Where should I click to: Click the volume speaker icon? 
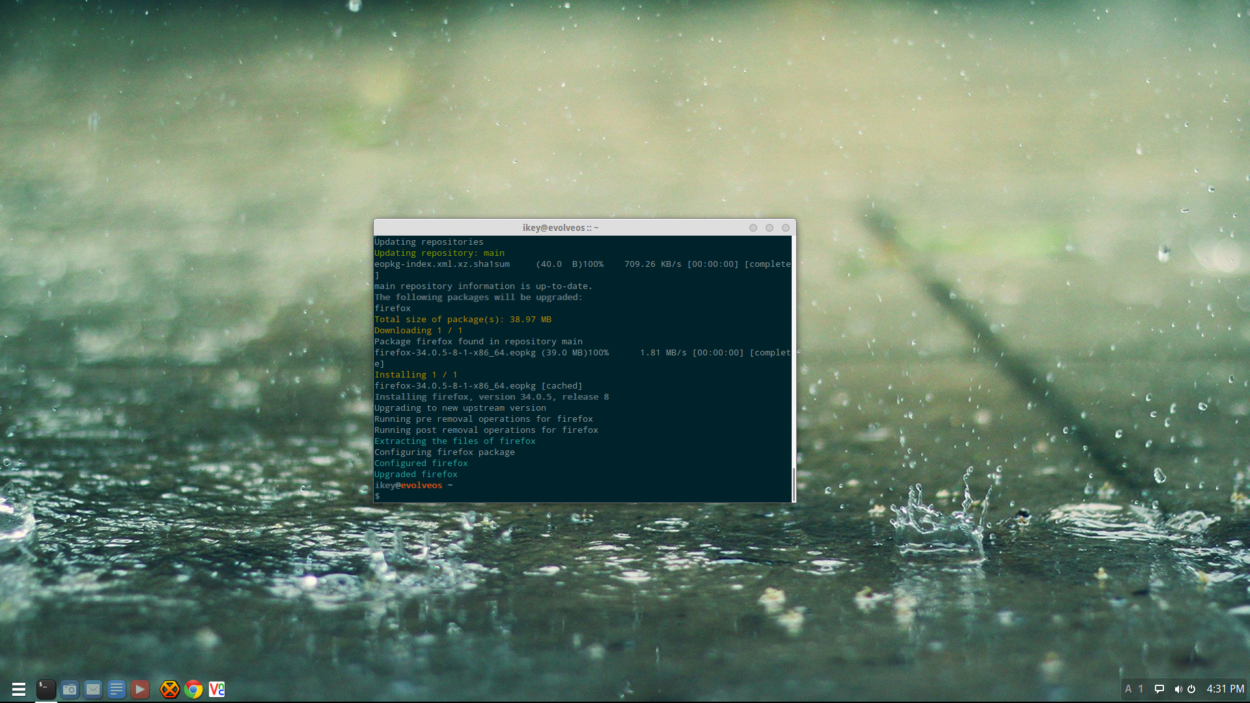click(x=1178, y=689)
